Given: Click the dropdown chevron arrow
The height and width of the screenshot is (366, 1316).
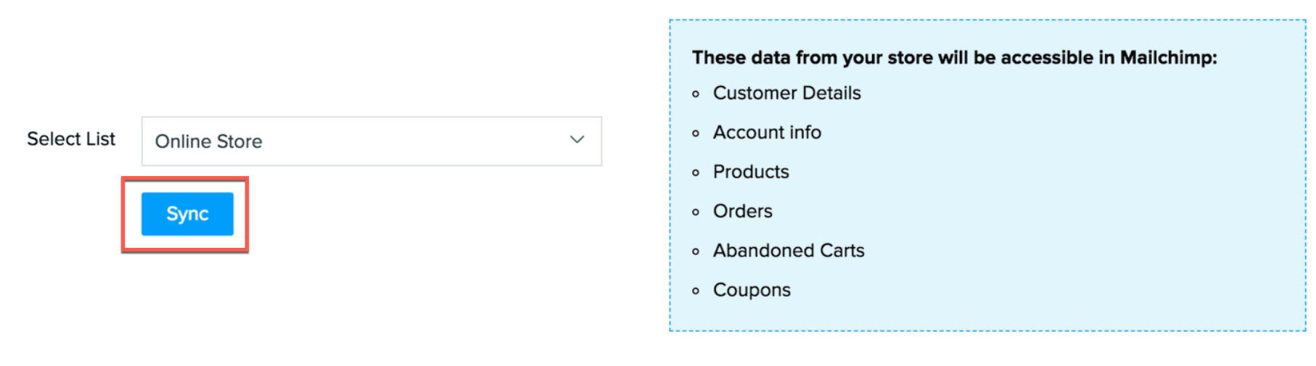Looking at the screenshot, I should 577,140.
